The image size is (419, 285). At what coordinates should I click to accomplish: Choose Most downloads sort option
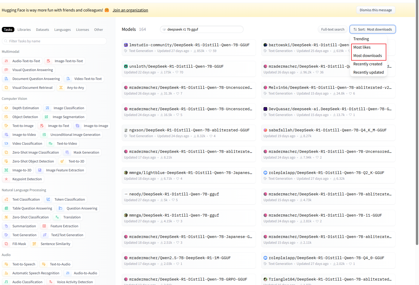tap(368, 56)
